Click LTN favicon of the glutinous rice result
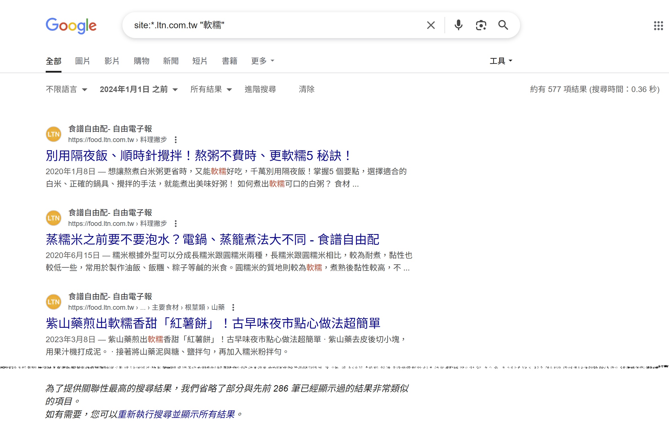This screenshot has height=441, width=669. pyautogui.click(x=54, y=218)
